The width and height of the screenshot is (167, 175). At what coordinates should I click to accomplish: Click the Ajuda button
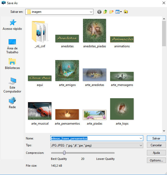click(x=156, y=153)
